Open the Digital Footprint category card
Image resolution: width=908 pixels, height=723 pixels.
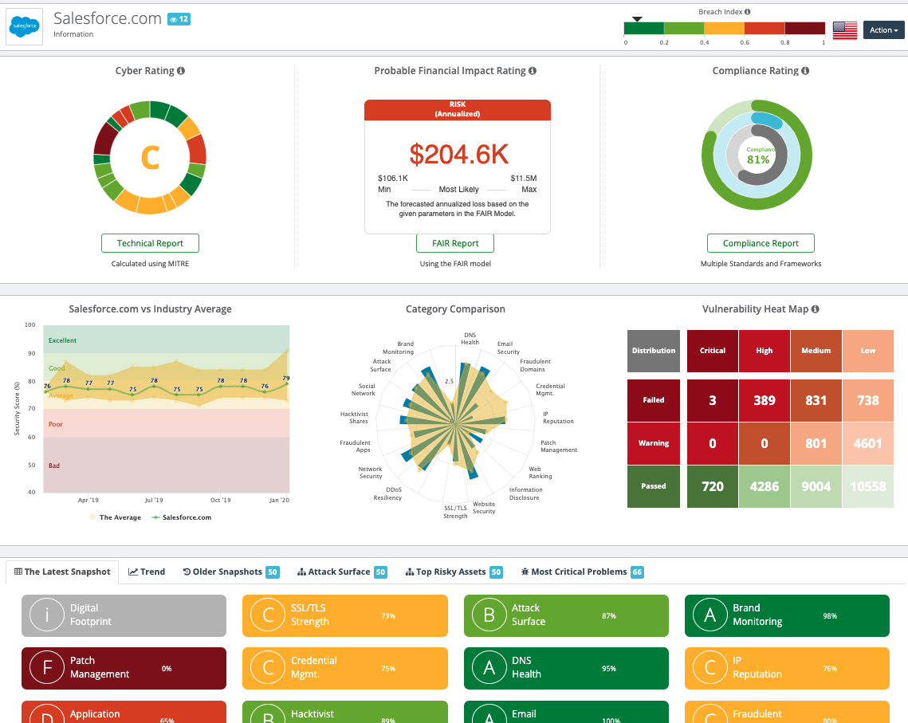tap(124, 615)
